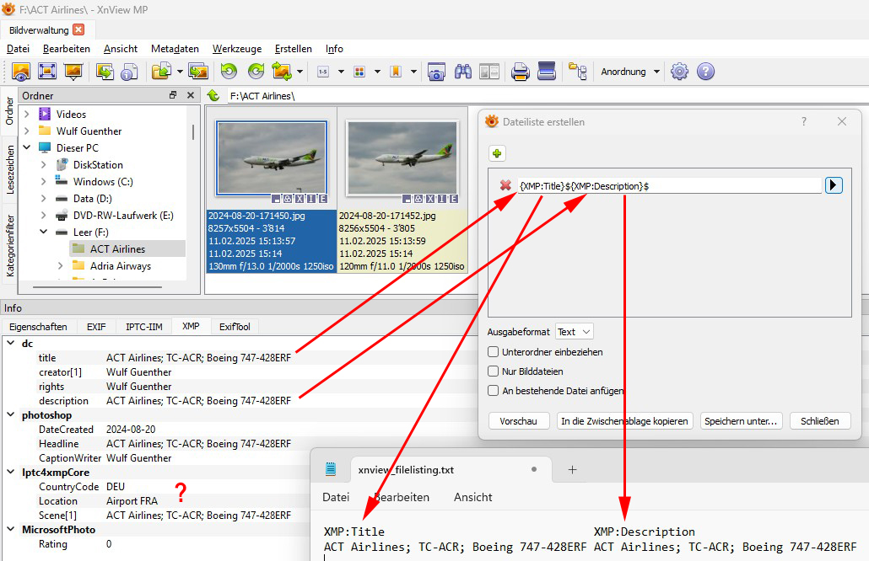Click the bookmark tag icon

[396, 72]
